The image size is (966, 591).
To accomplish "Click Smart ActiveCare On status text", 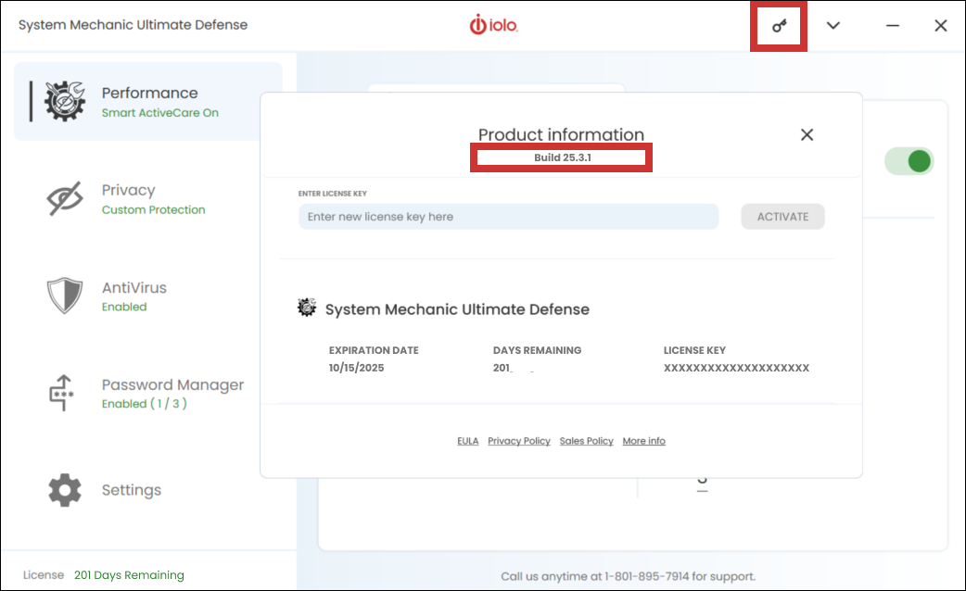I will 160,113.
